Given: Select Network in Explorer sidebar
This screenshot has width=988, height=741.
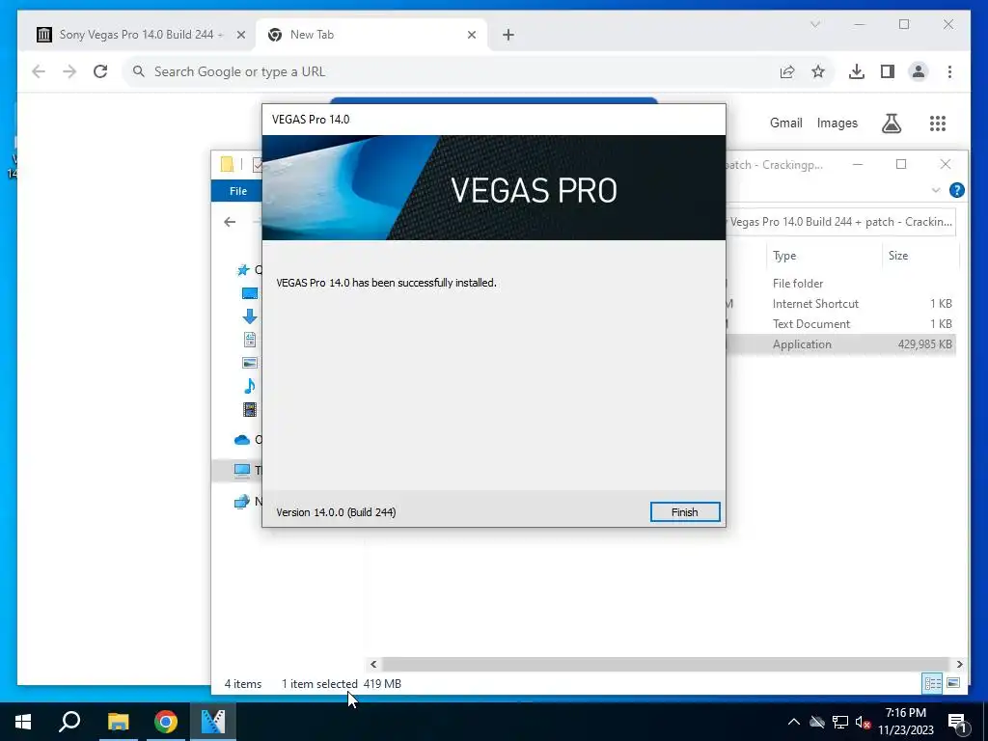Looking at the screenshot, I should point(242,502).
